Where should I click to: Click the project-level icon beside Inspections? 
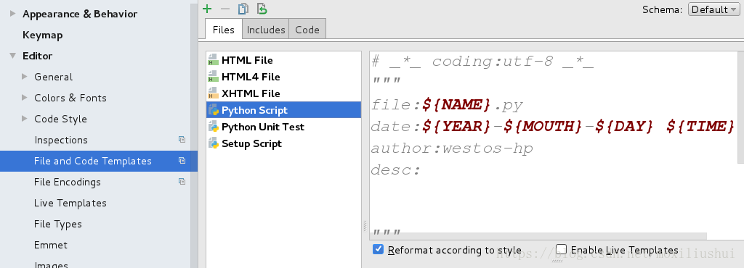click(182, 140)
